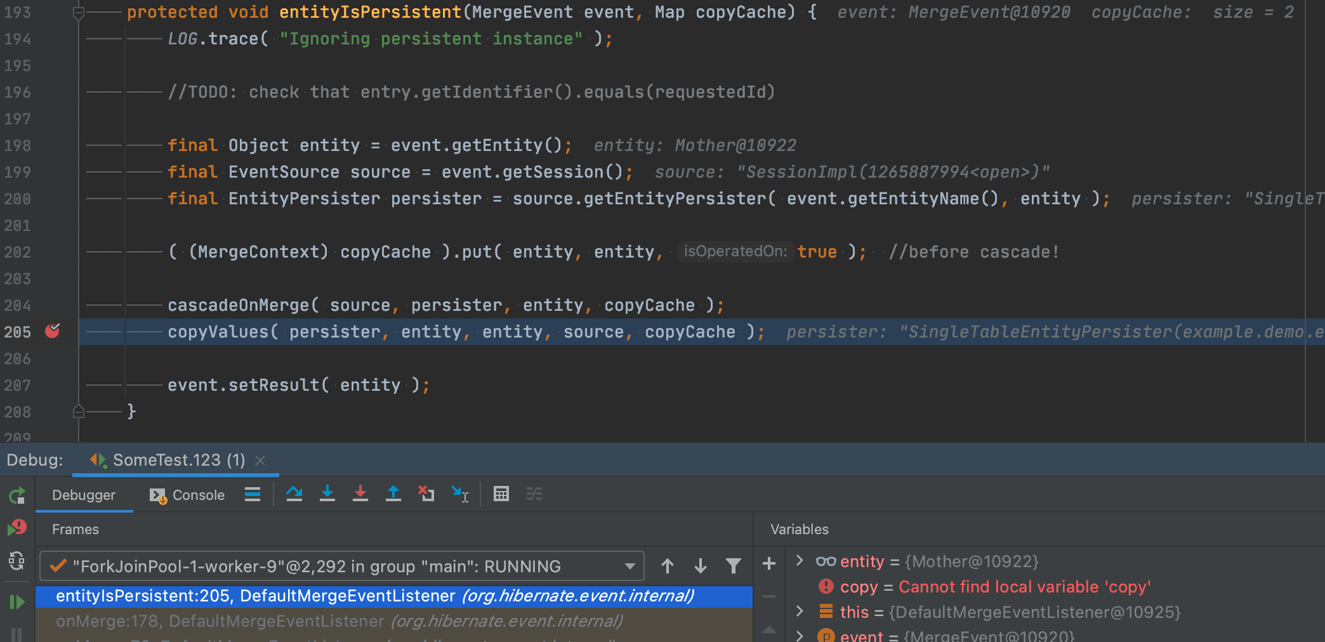Toggle the breakpoint on line 205
Image resolution: width=1325 pixels, height=642 pixels.
53,331
